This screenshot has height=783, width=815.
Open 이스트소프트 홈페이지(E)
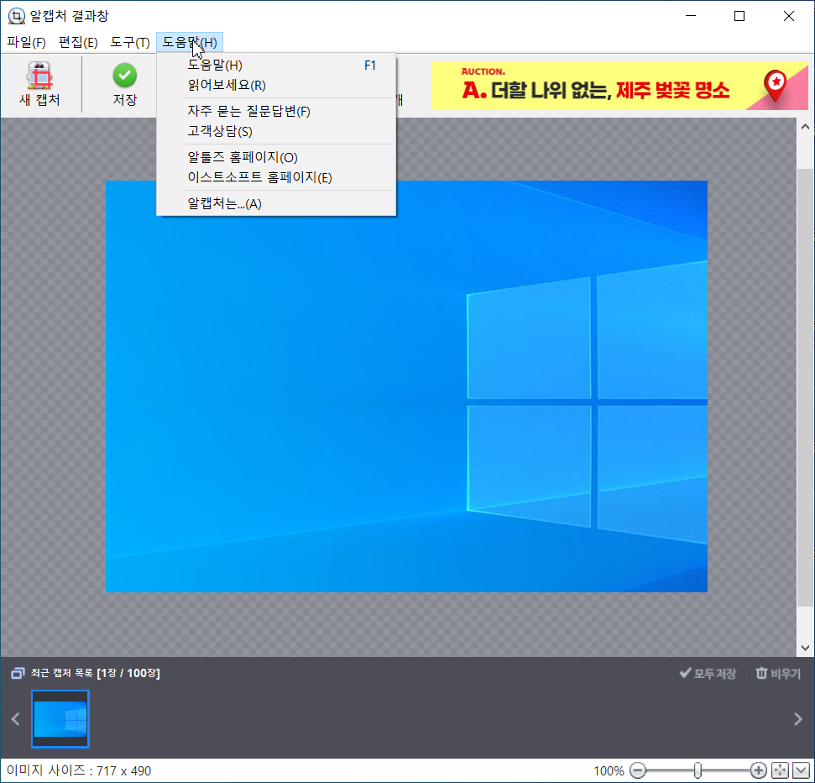[276, 177]
